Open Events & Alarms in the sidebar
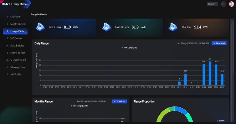Viewport: 236px width, 124px height. pos(15,53)
